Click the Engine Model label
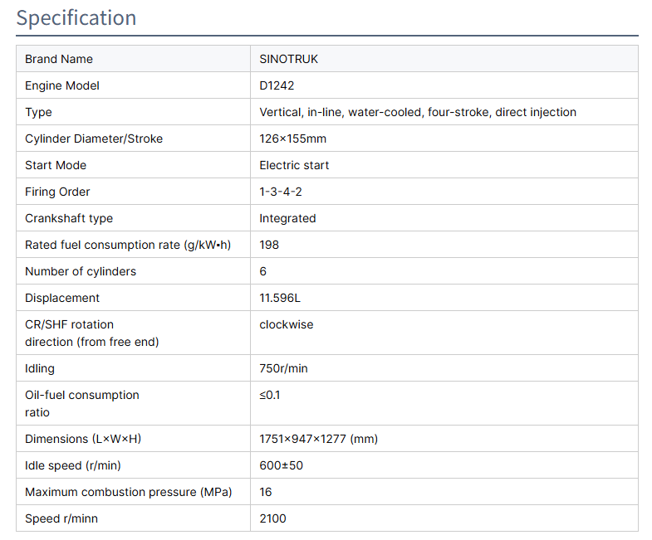Viewport: 652px width, 540px height. (x=62, y=85)
